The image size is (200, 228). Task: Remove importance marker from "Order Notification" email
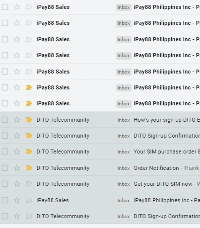pyautogui.click(x=29, y=168)
